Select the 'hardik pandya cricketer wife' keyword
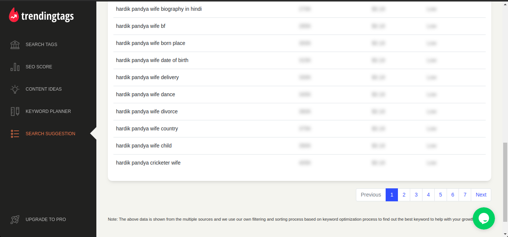508x237 pixels. [x=148, y=163]
